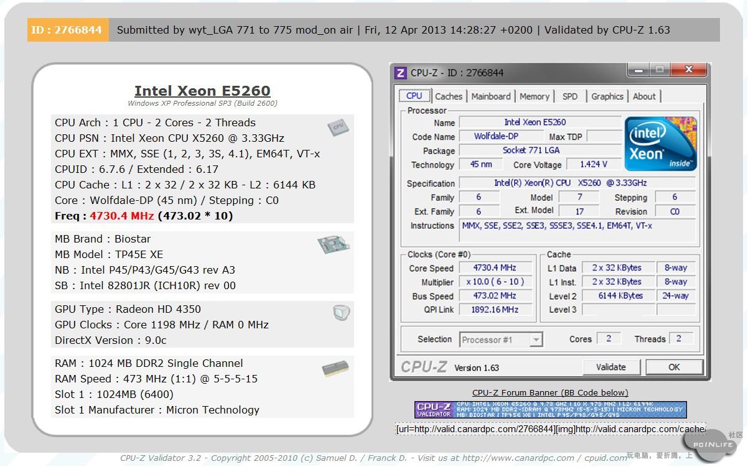748x467 pixels.
Task: Open the Memory tab
Action: tap(535, 96)
